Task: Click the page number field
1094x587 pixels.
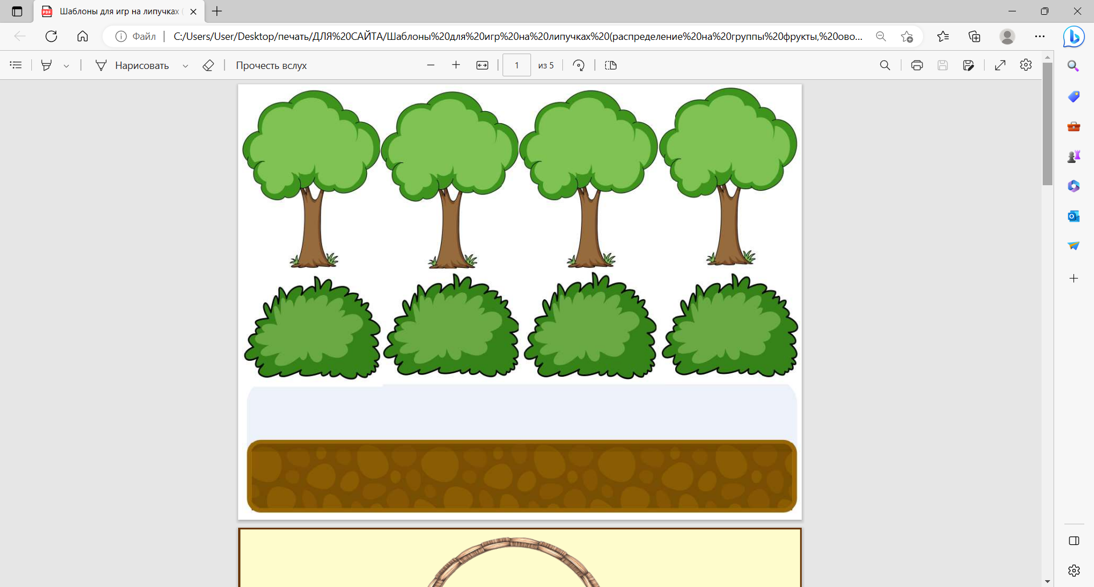Action: pyautogui.click(x=517, y=66)
